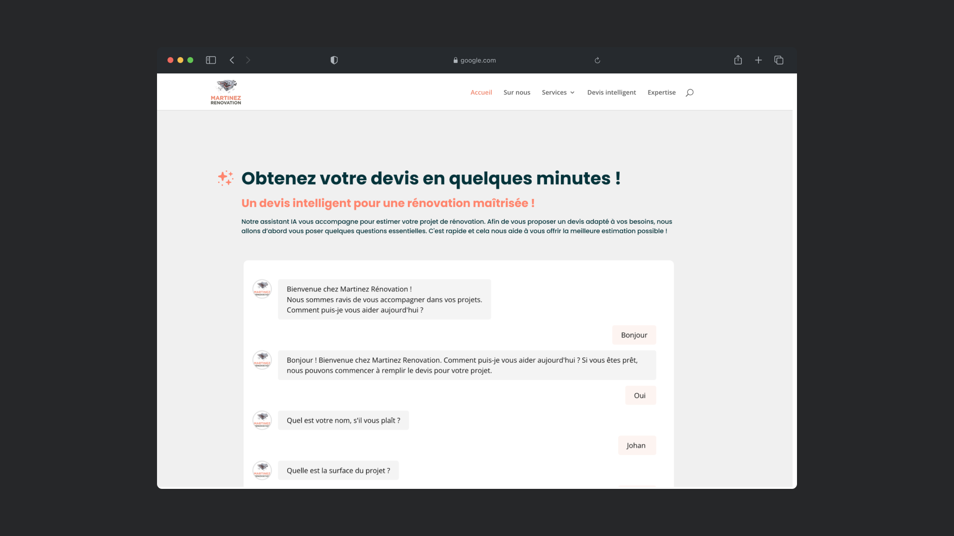This screenshot has width=954, height=536.
Task: Maximize the window with green button
Action: [190, 60]
